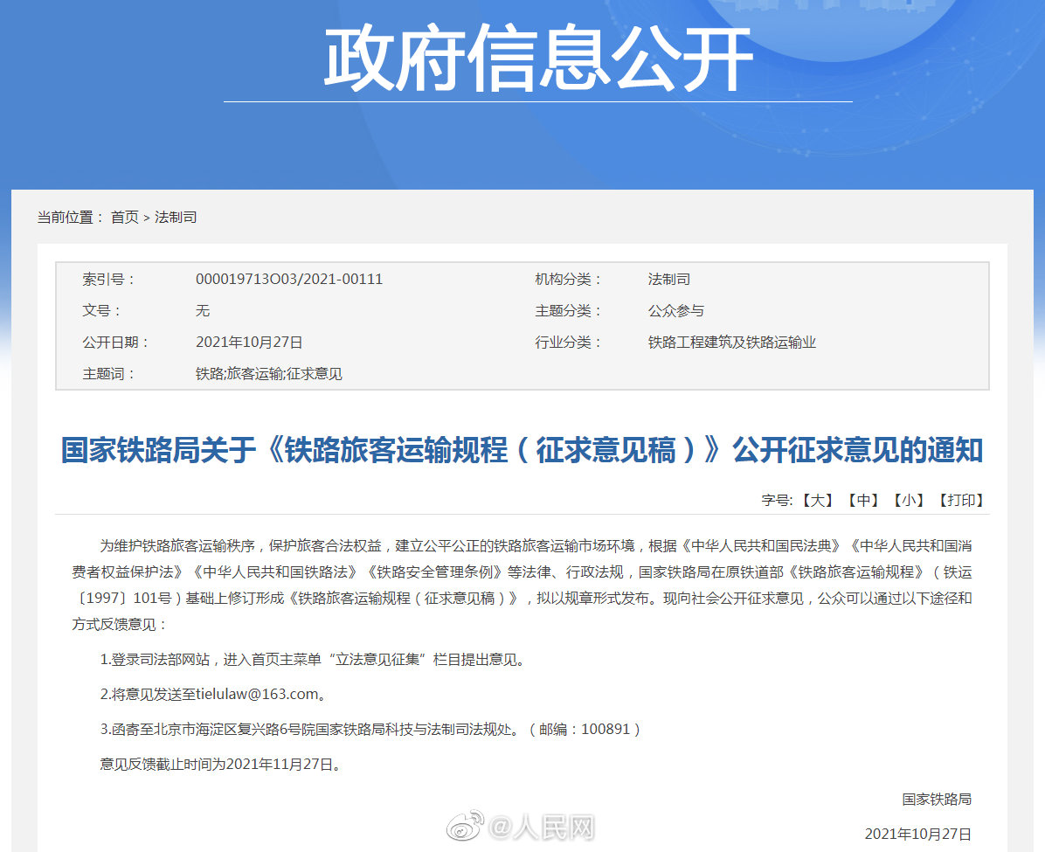1045x852 pixels.
Task: Click the @人民网 watermark text
Action: click(x=542, y=827)
